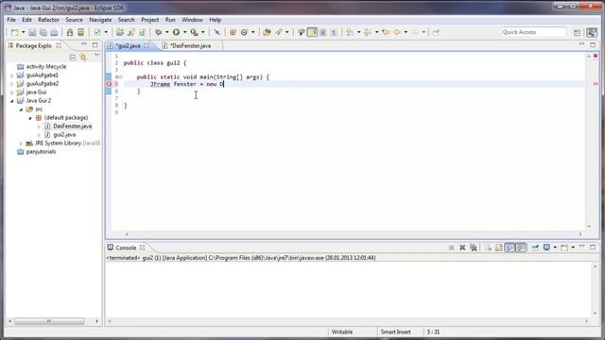Click the error marker on line 5
The width and height of the screenshot is (605, 340).
pos(109,84)
